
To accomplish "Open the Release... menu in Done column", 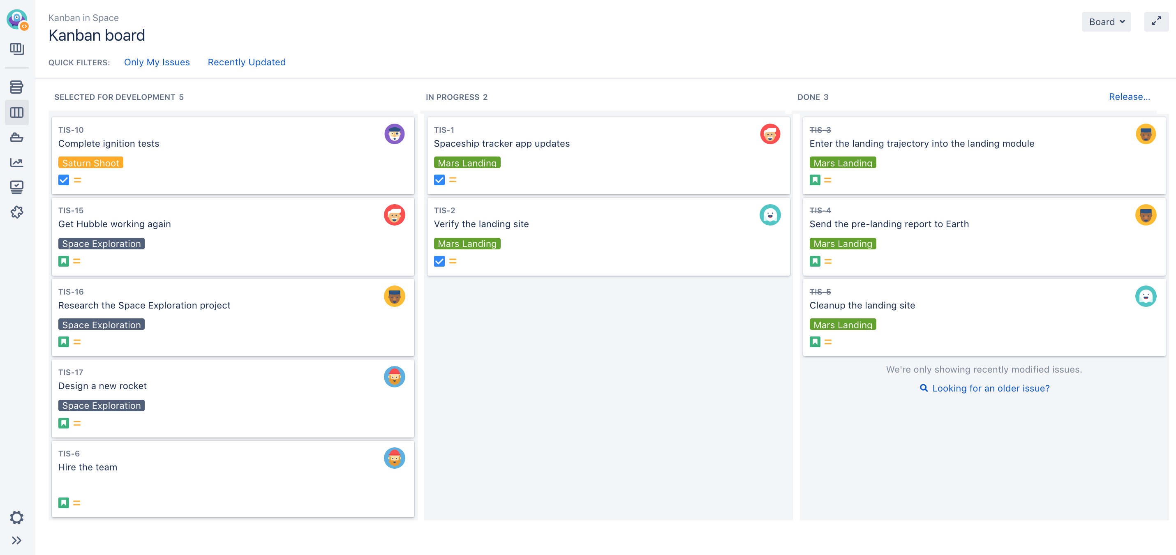I will pos(1129,97).
